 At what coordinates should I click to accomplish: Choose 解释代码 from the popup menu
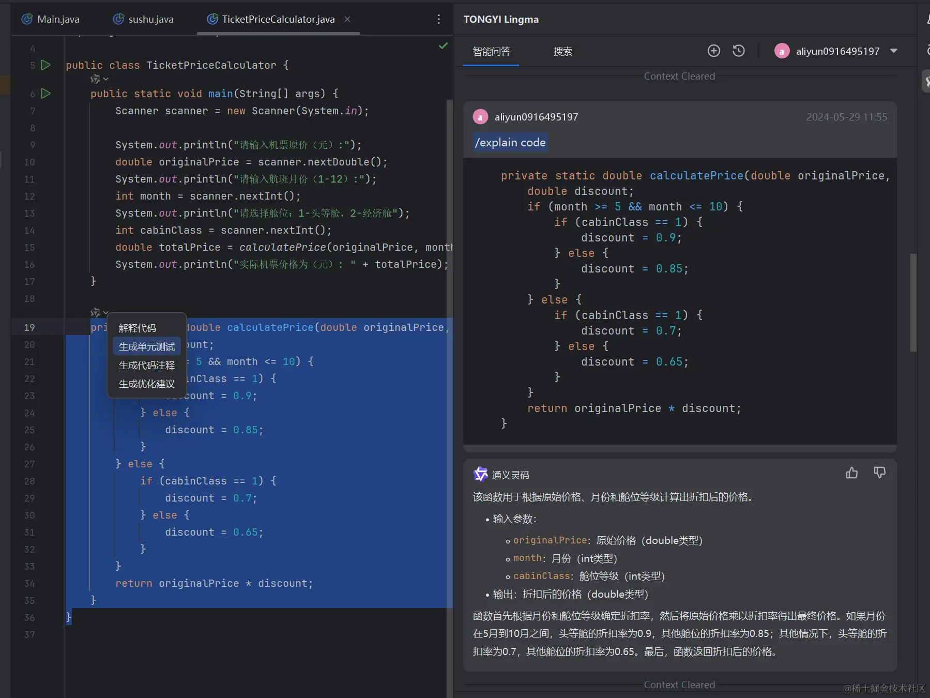146,328
